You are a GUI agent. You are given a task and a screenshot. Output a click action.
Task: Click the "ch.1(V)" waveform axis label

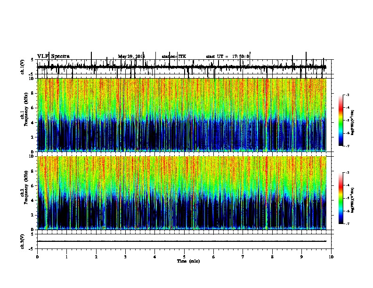(23, 67)
